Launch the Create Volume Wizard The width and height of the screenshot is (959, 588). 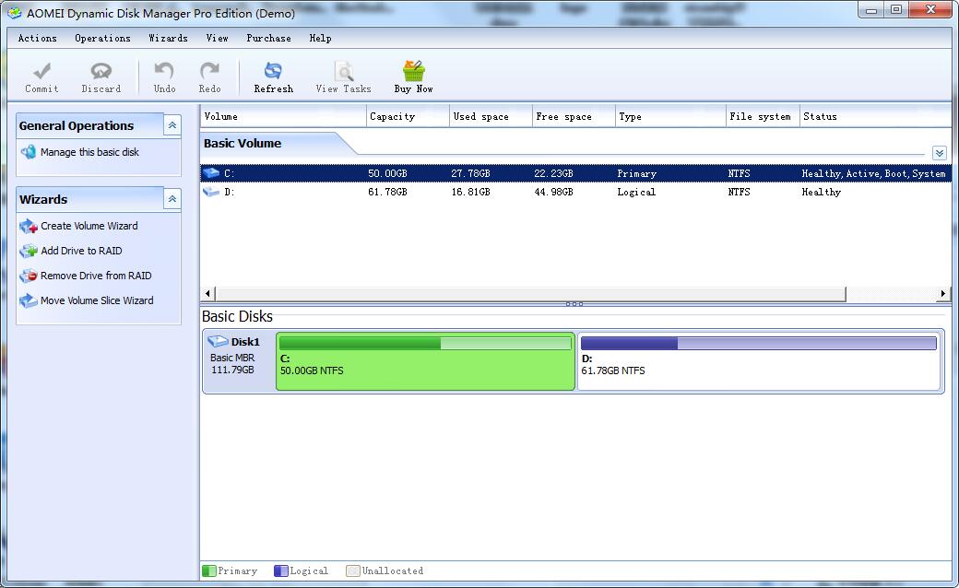89,226
